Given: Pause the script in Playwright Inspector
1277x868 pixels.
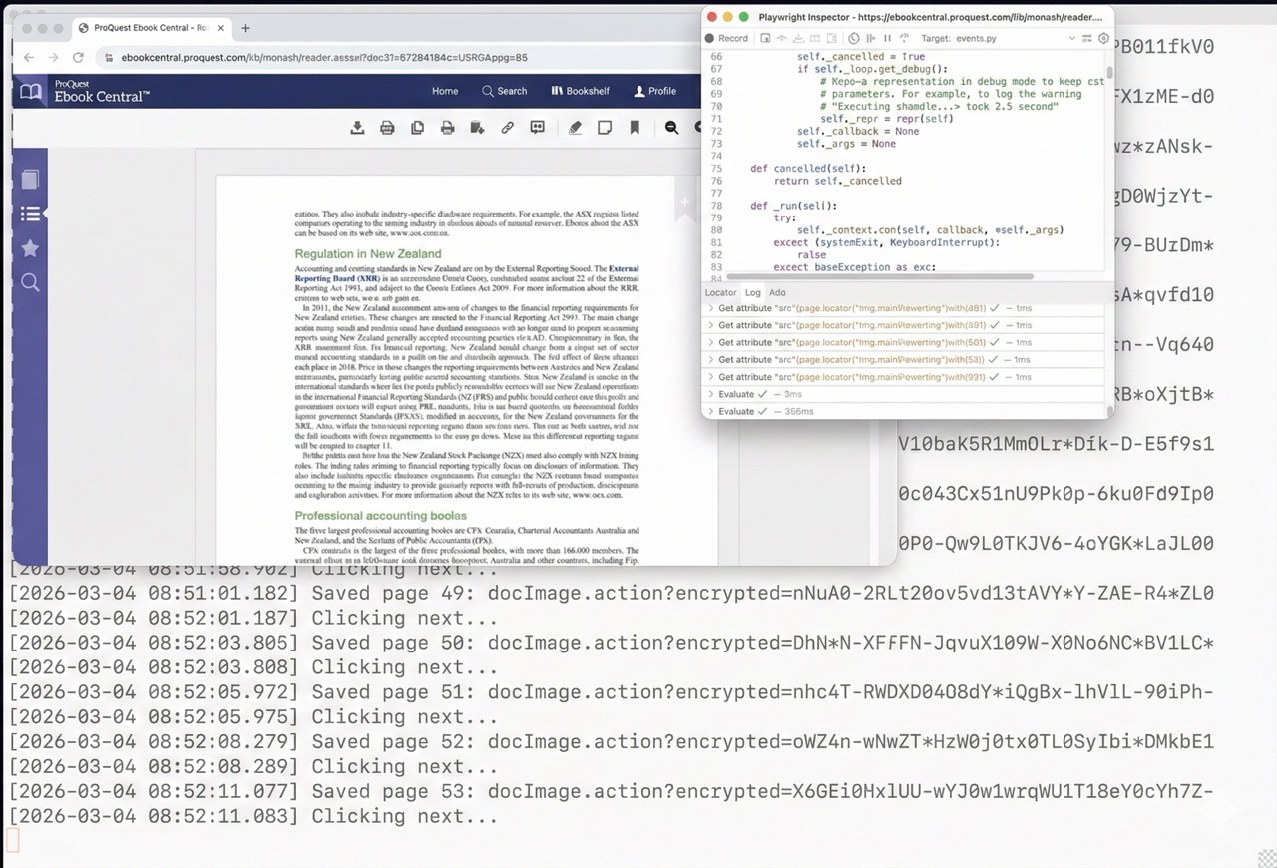Looking at the screenshot, I should 886,38.
